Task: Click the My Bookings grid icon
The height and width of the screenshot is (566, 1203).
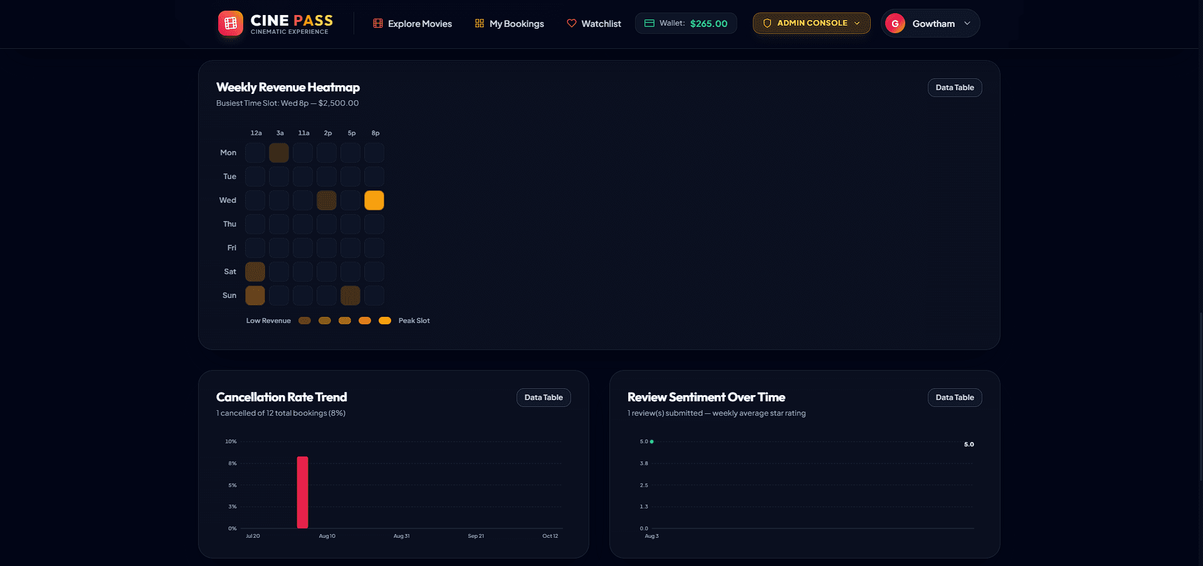Action: click(x=480, y=23)
